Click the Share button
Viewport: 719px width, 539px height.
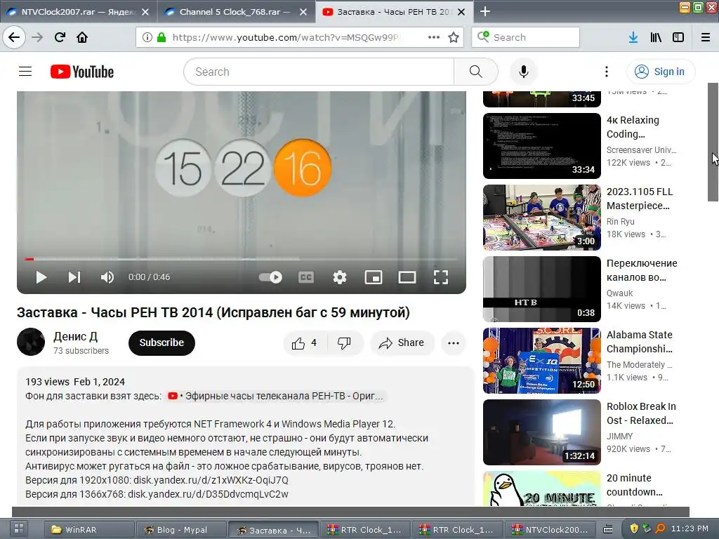pos(402,342)
